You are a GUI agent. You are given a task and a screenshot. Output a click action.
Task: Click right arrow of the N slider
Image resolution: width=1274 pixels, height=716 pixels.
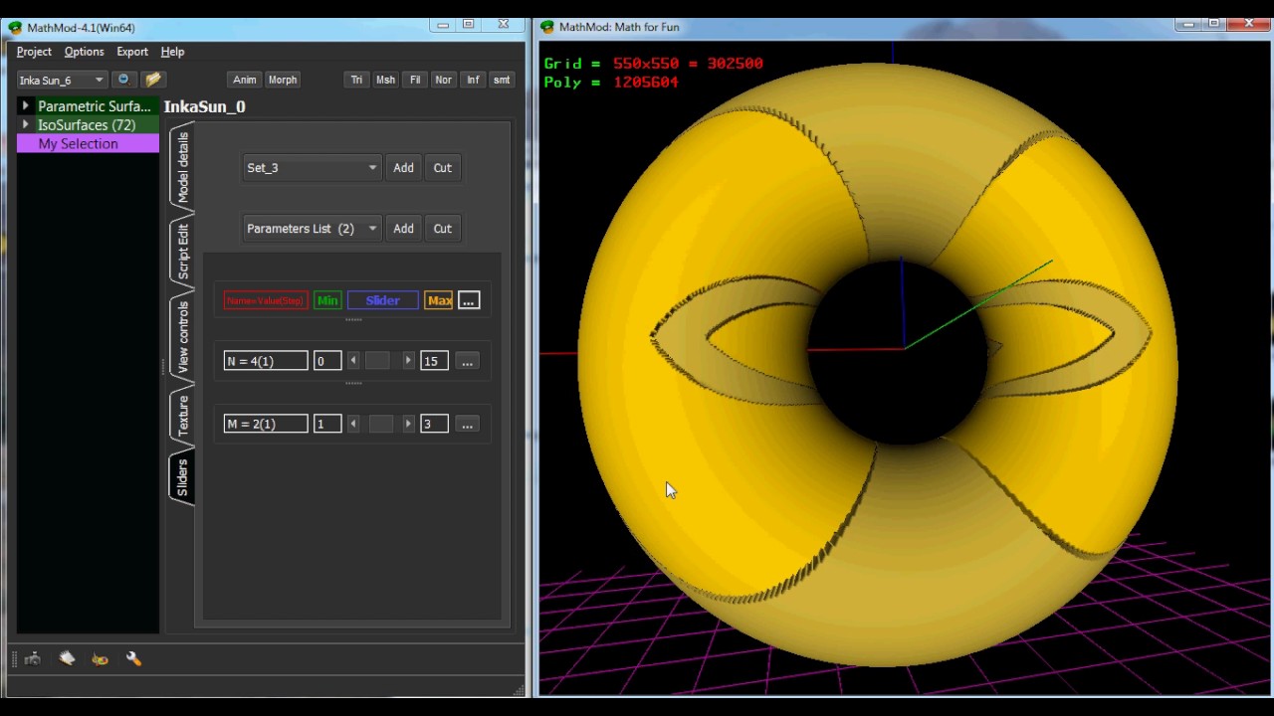click(408, 361)
